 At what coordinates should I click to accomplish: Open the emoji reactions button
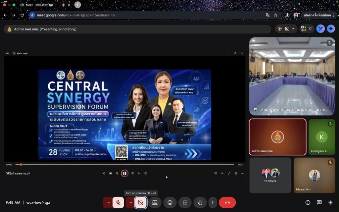click(170, 202)
